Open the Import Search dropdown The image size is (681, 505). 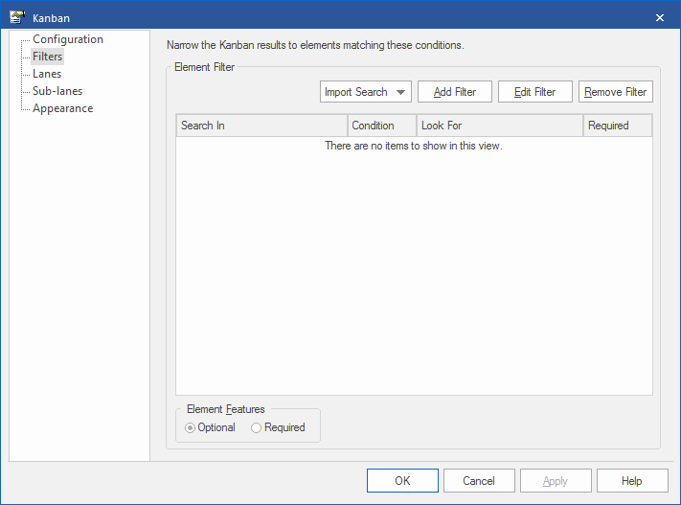(x=365, y=92)
